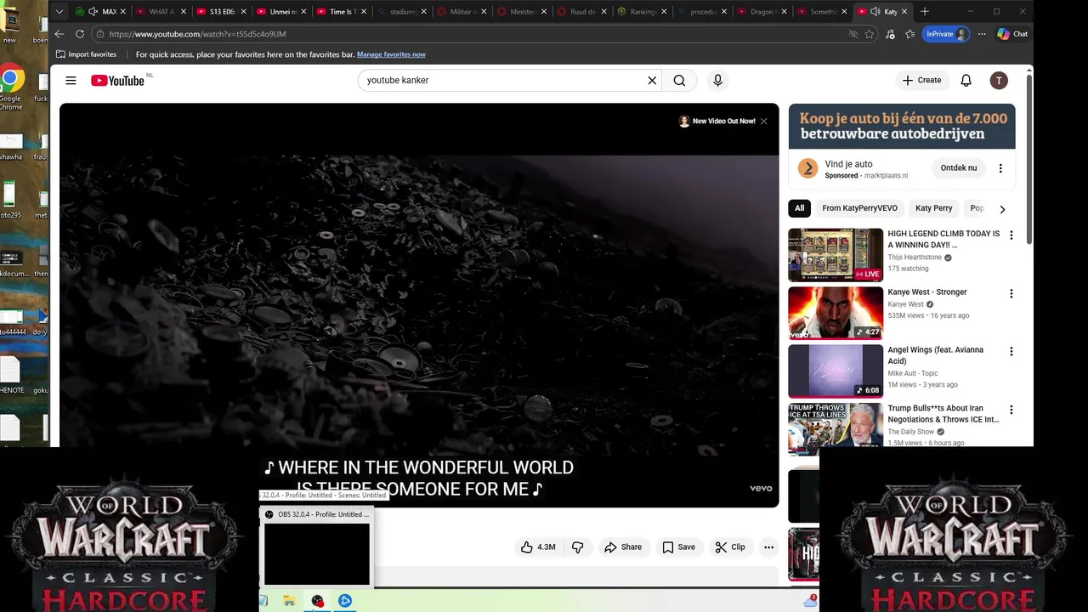Switch to the S13 E06 tab

(220, 12)
